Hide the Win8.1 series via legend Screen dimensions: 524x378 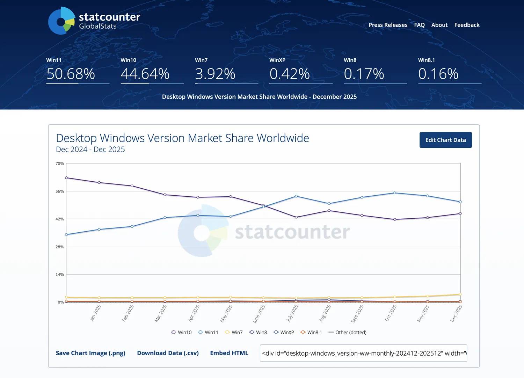click(x=311, y=332)
